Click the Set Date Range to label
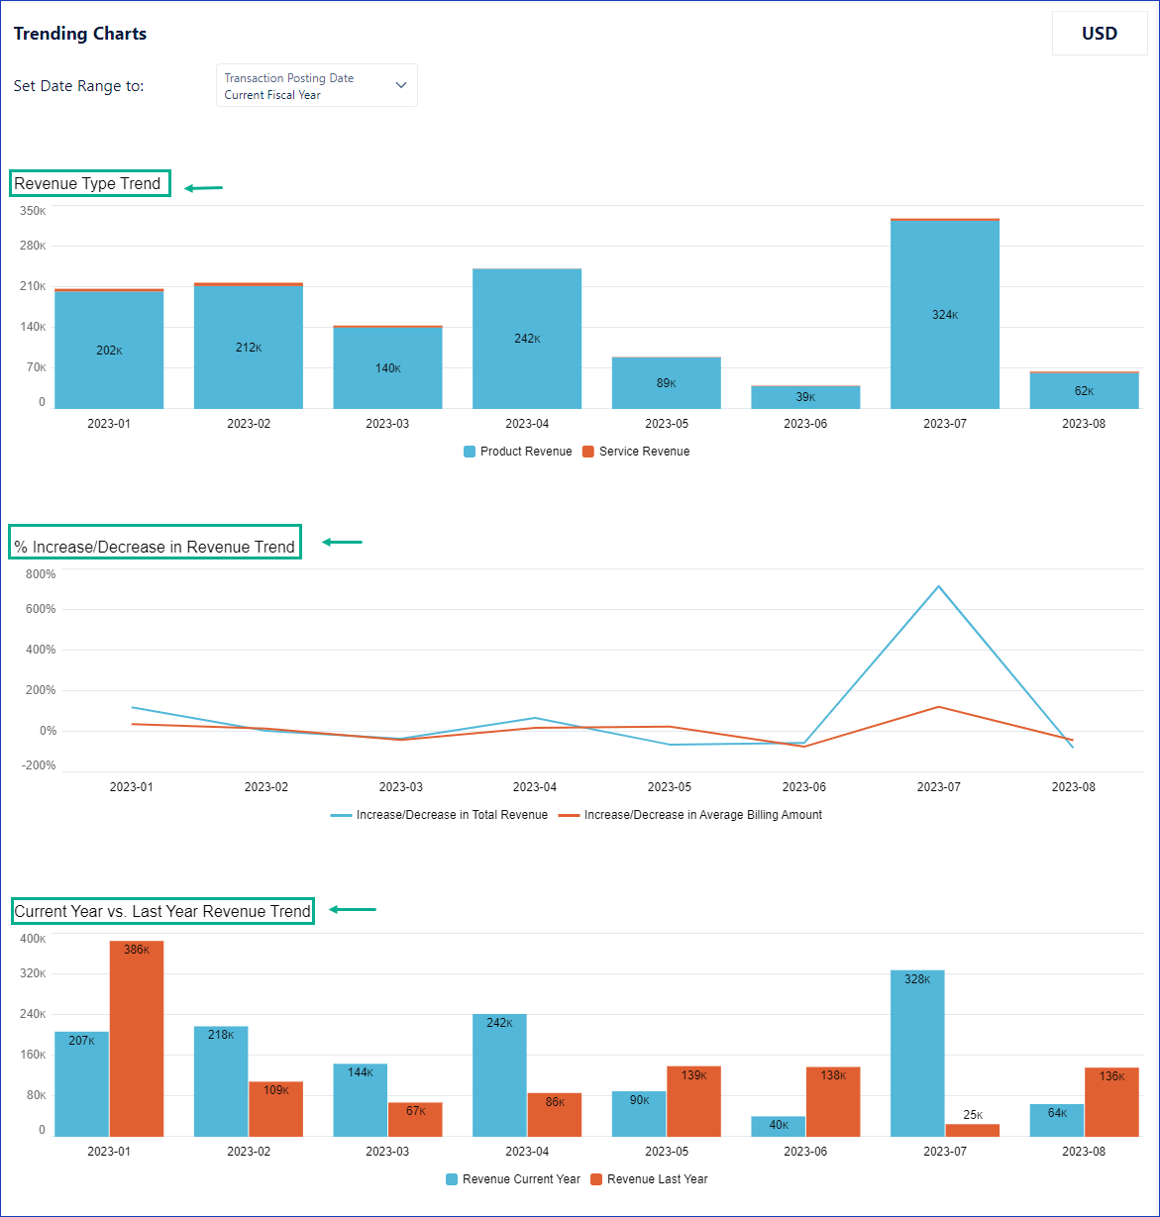1160x1217 pixels. (x=79, y=86)
